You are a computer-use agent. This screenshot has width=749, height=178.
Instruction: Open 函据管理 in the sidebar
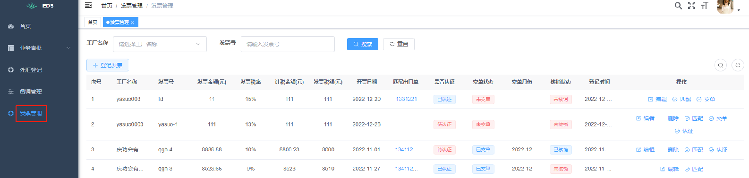31,92
